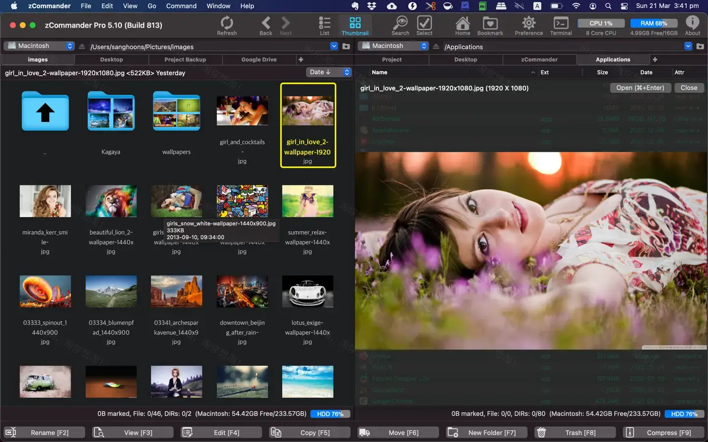Open the Search tool
This screenshot has width=708, height=442.
point(400,23)
